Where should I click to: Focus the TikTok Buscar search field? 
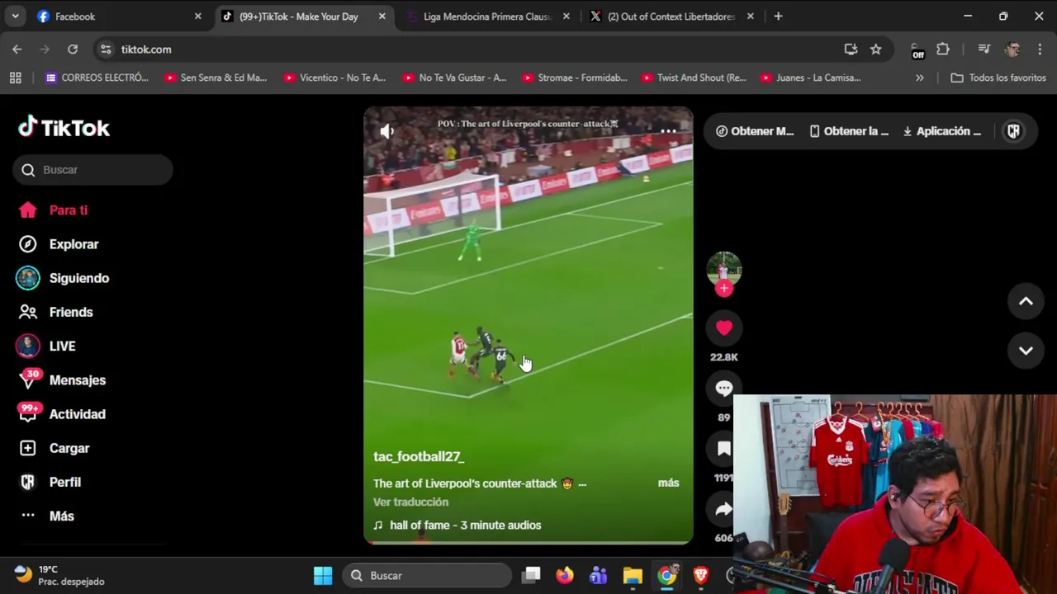tap(92, 170)
